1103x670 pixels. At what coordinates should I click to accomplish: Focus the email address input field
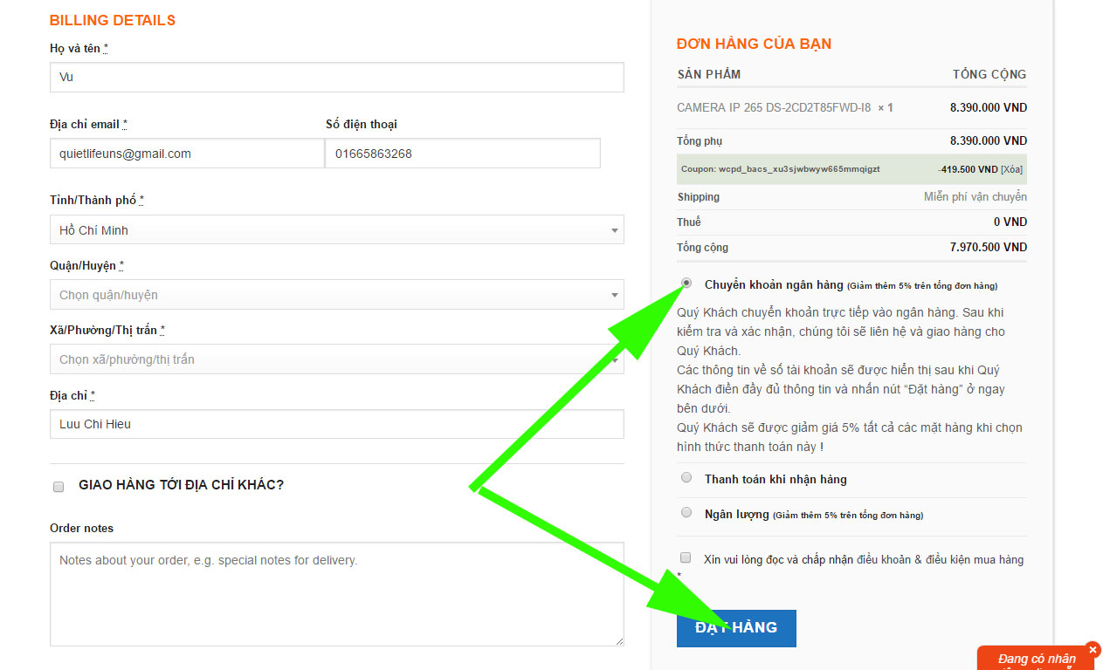pos(187,154)
